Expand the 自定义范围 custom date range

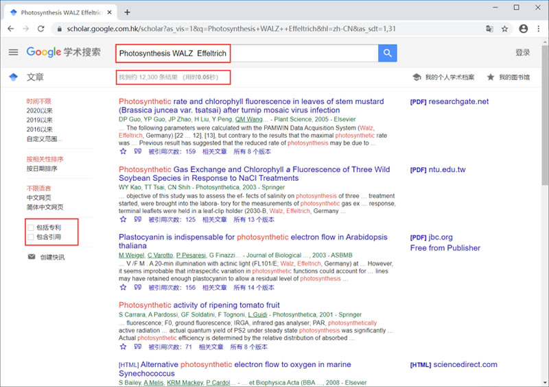pos(46,139)
